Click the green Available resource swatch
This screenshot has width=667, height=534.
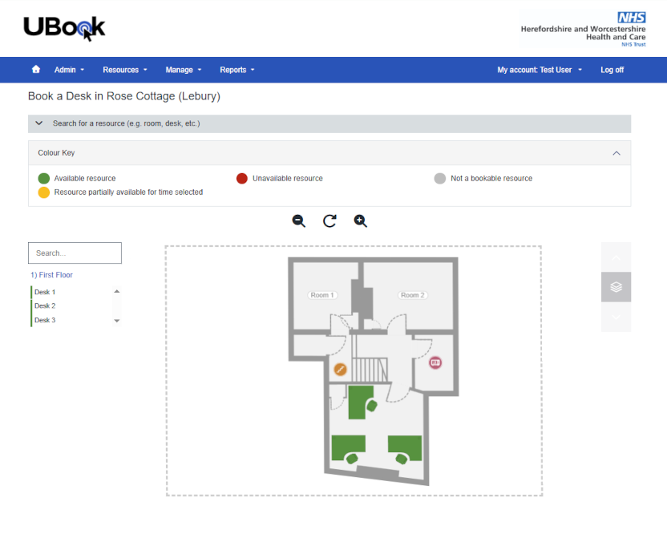click(44, 178)
